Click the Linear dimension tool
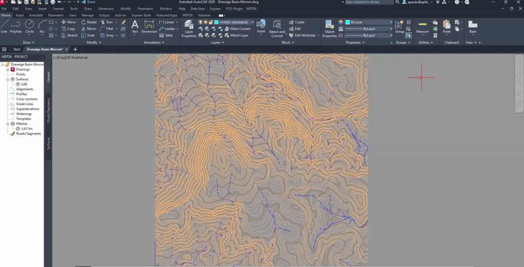Screen dimensions: 524x267 (x=167, y=22)
